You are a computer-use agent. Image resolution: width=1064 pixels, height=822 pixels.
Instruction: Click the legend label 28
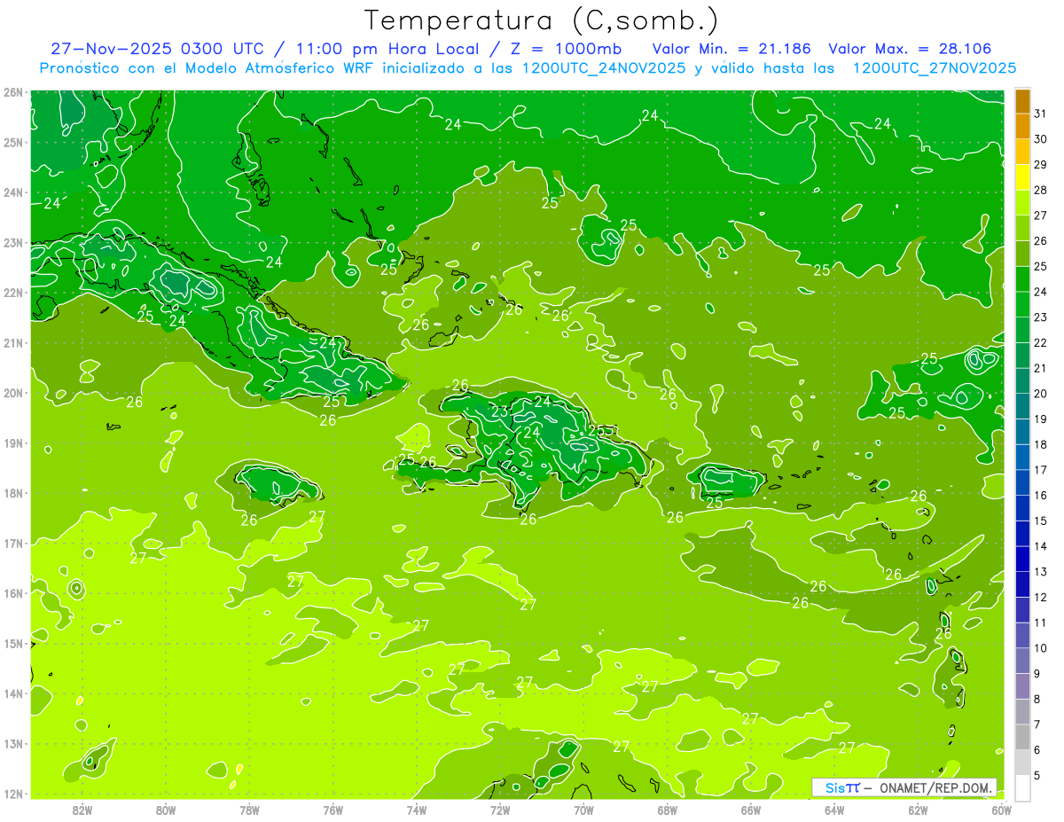(x=1041, y=190)
